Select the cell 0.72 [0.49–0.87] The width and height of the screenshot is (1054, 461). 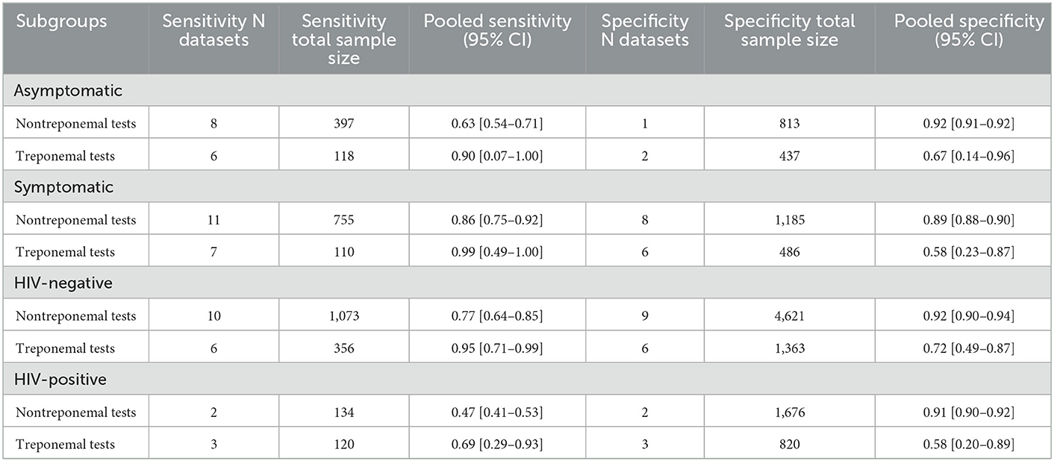pyautogui.click(x=968, y=348)
